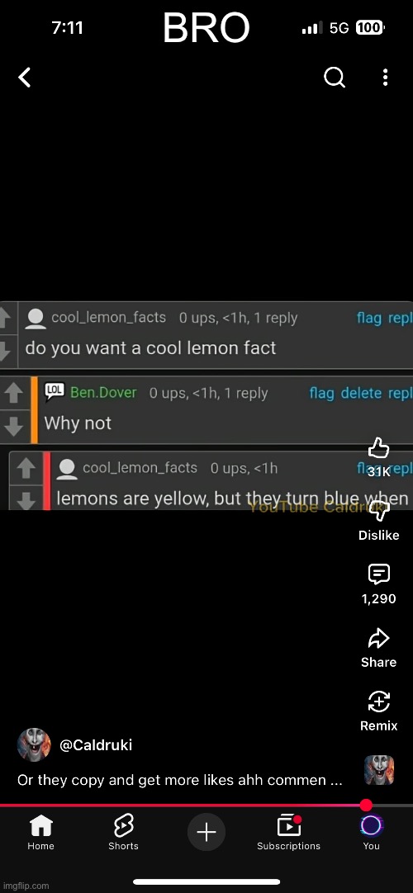The width and height of the screenshot is (413, 893).
Task: Click the red video progress bar handle
Action: pos(366,806)
